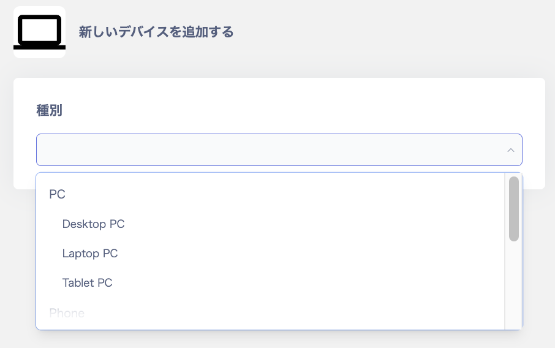The width and height of the screenshot is (555, 348).
Task: Click the empty space right of Tablet PC
Action: [x=306, y=283]
